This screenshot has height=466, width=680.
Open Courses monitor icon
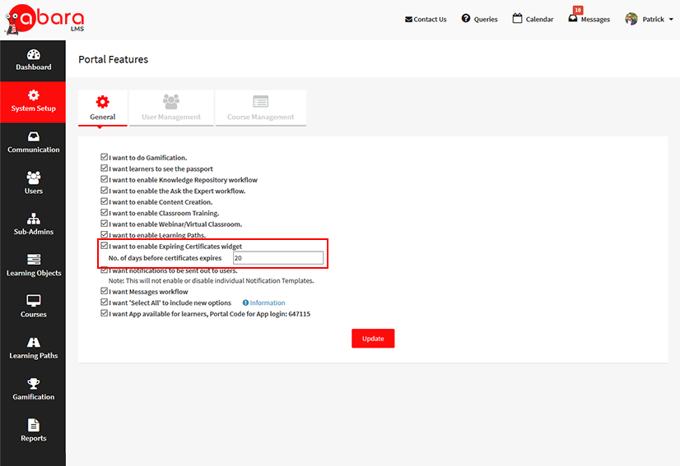34,301
